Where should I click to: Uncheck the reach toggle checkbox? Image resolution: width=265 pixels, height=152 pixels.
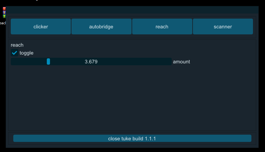coord(15,53)
